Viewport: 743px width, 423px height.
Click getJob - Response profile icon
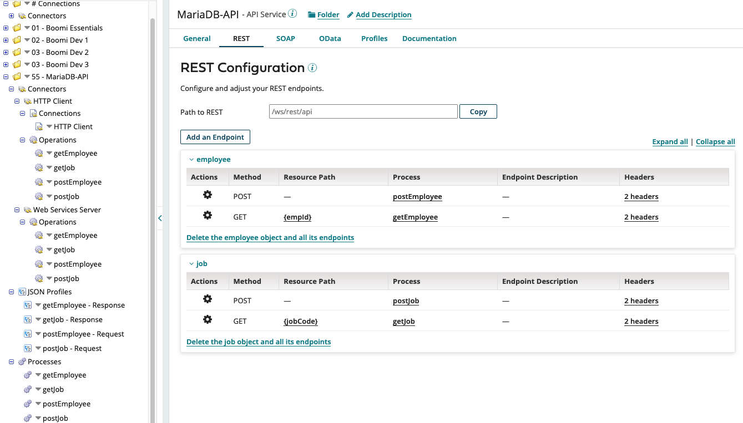28,319
